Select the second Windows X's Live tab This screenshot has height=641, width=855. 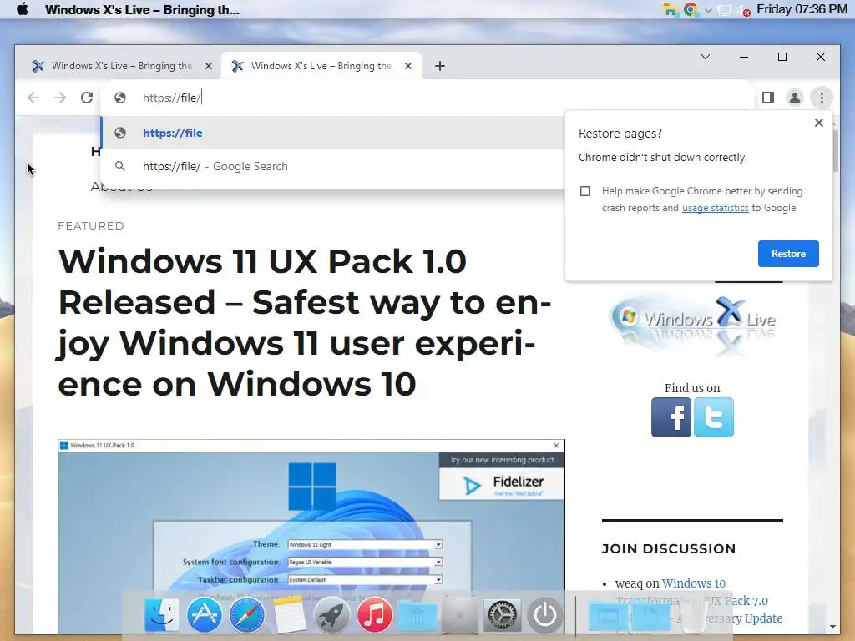pos(321,66)
